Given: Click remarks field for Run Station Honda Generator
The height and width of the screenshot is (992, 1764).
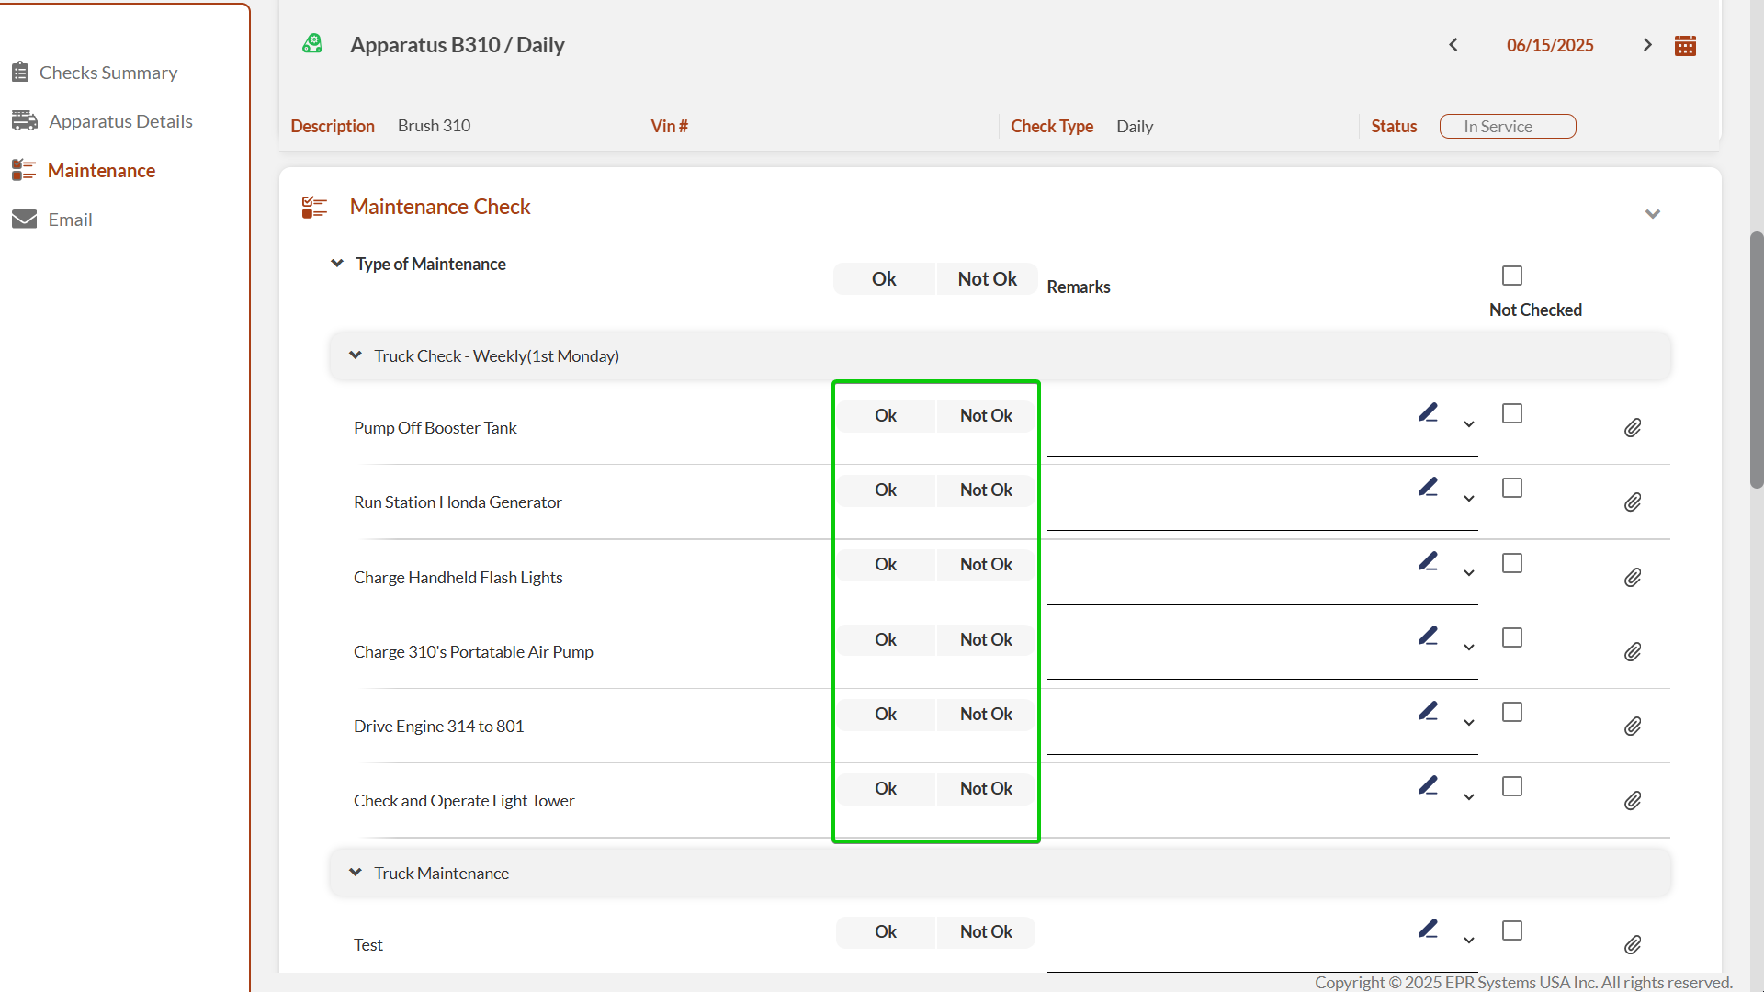Looking at the screenshot, I should pyautogui.click(x=1231, y=514).
